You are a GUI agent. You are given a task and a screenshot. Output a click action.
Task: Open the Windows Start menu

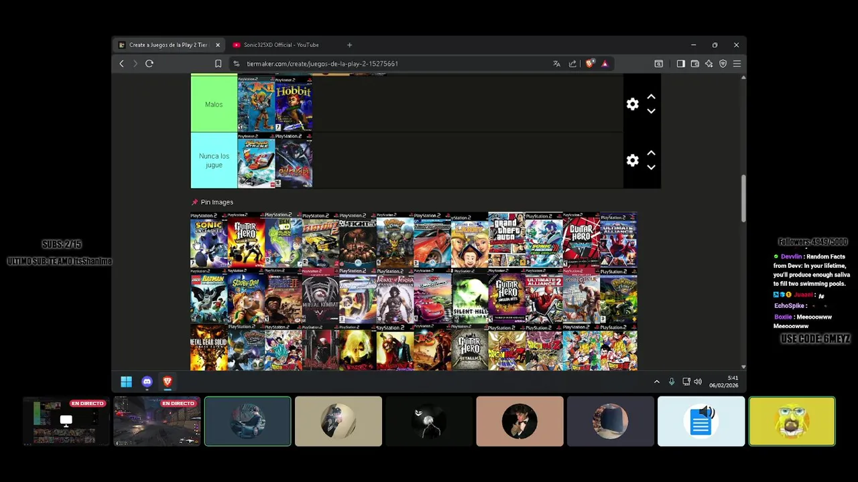[126, 382]
